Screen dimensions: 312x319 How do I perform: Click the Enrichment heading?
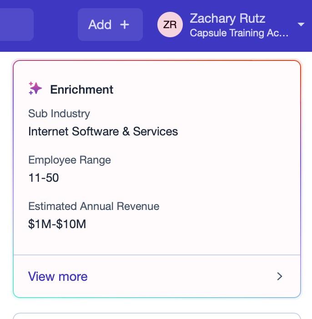pyautogui.click(x=82, y=90)
